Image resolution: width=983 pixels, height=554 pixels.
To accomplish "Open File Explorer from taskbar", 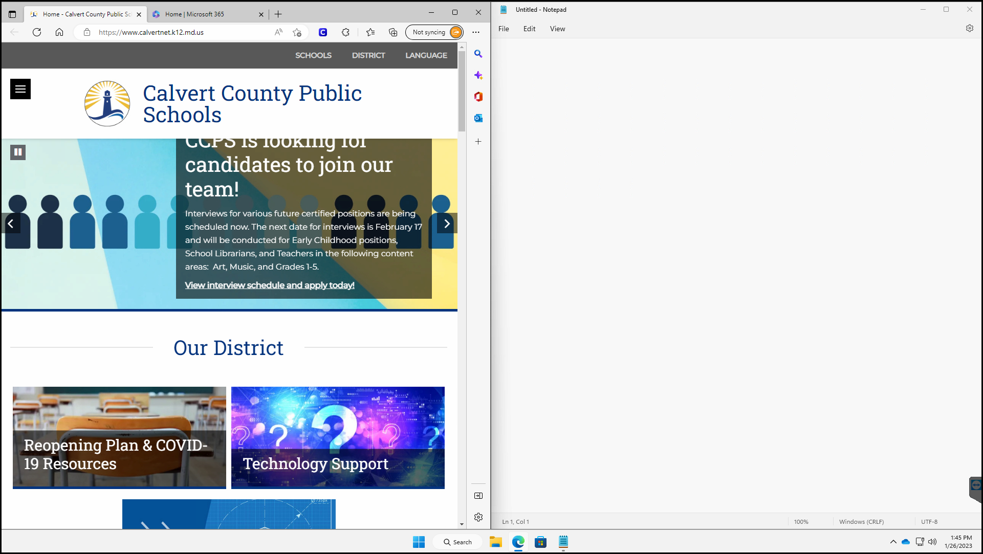I will click(x=495, y=542).
